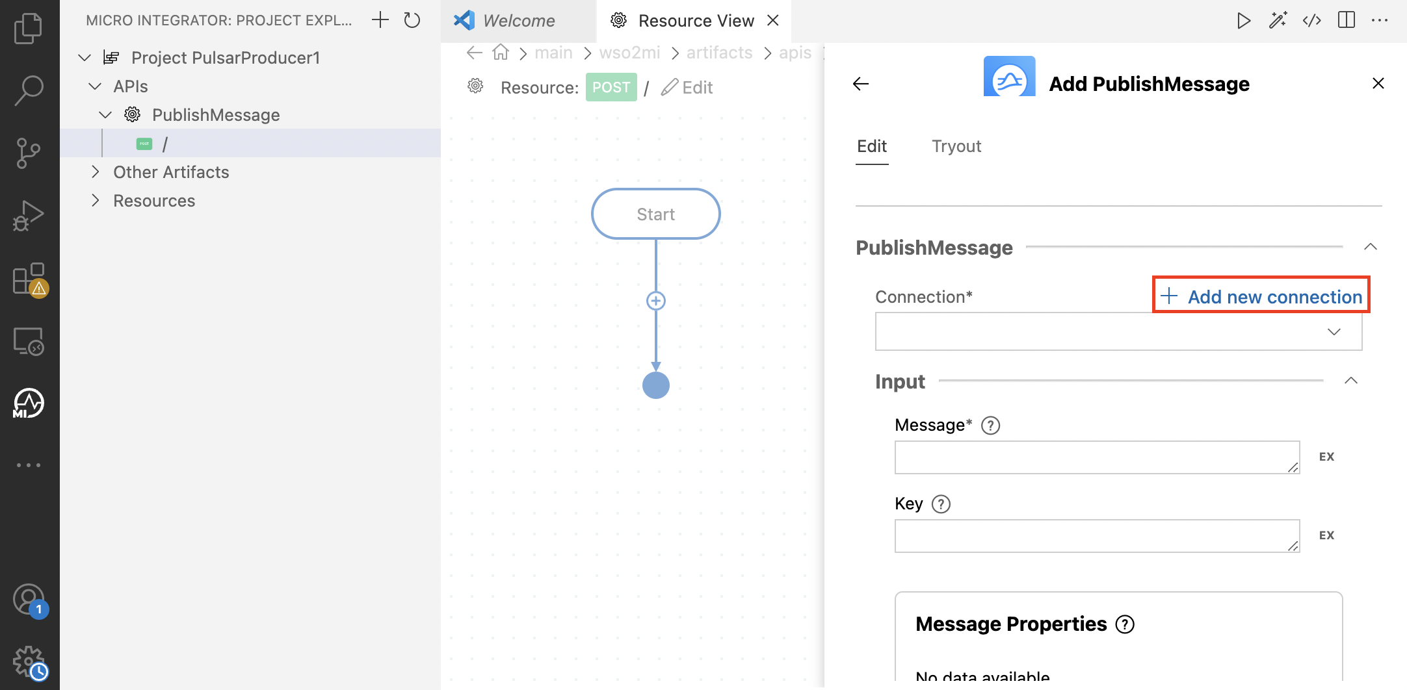The width and height of the screenshot is (1407, 690).
Task: Collapse Project PulsarProducer1 tree node
Action: coord(85,58)
